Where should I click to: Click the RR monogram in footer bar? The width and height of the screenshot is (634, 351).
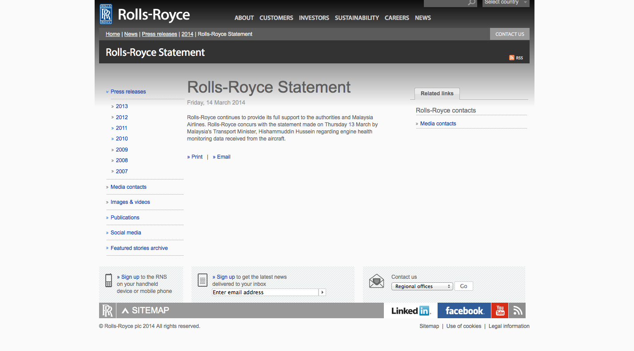pyautogui.click(x=108, y=311)
